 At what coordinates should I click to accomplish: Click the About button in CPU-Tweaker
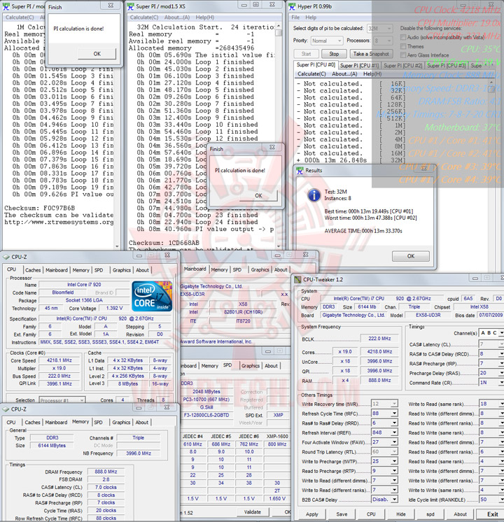pyautogui.click(x=460, y=514)
